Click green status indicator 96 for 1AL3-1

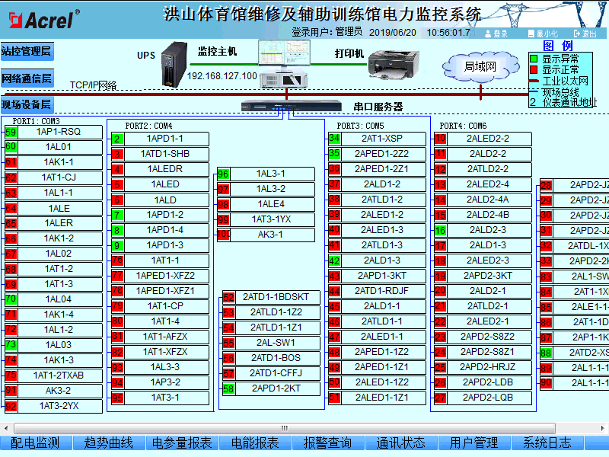pos(223,174)
